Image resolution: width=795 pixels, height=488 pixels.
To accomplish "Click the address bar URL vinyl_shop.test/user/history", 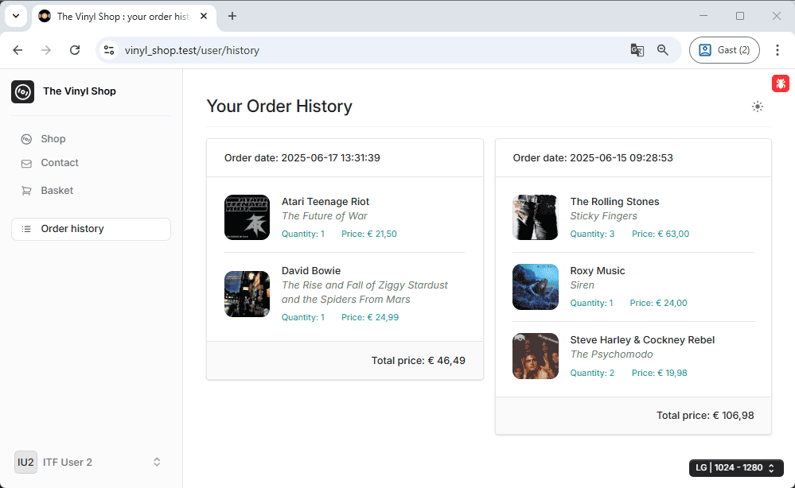I will pos(192,51).
